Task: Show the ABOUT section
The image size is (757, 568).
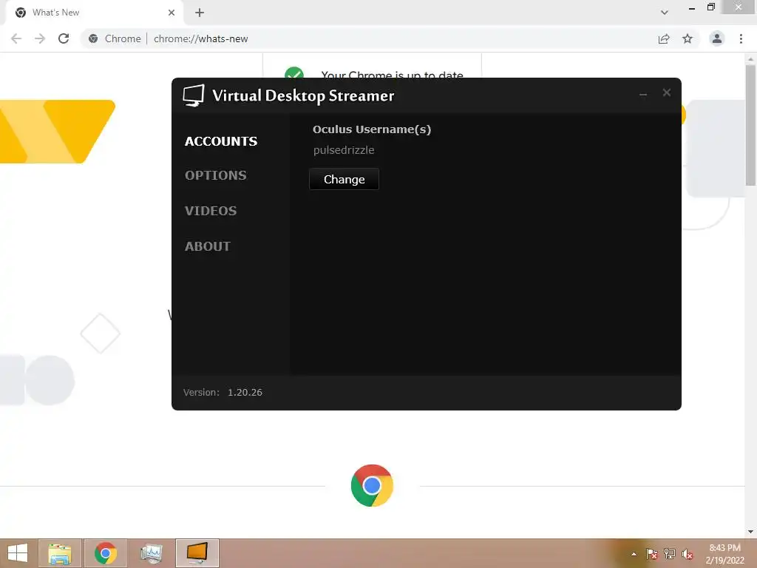Action: pos(208,246)
